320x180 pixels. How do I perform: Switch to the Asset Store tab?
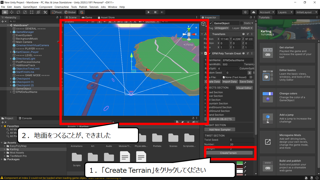(x=106, y=17)
